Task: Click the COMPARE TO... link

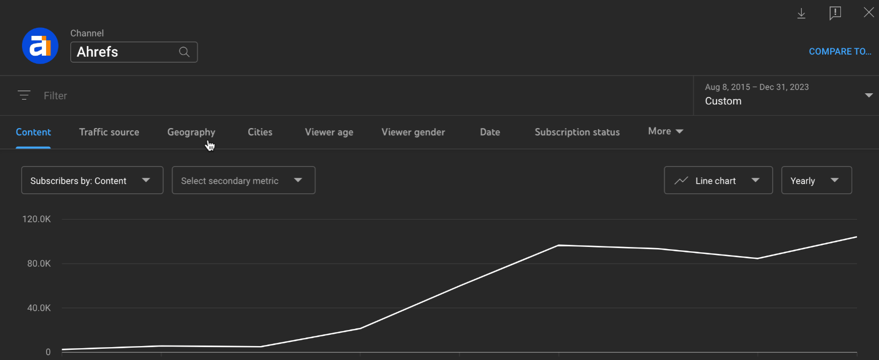Action: click(x=839, y=51)
